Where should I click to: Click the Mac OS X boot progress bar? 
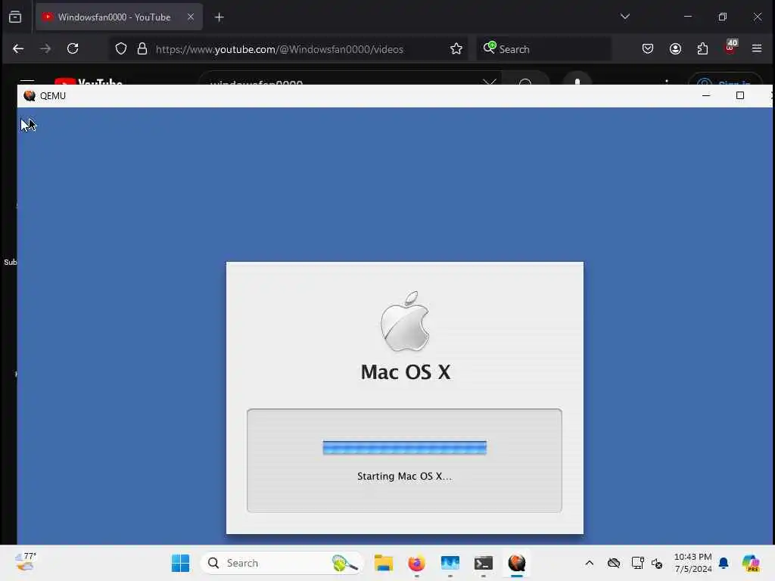(x=404, y=448)
